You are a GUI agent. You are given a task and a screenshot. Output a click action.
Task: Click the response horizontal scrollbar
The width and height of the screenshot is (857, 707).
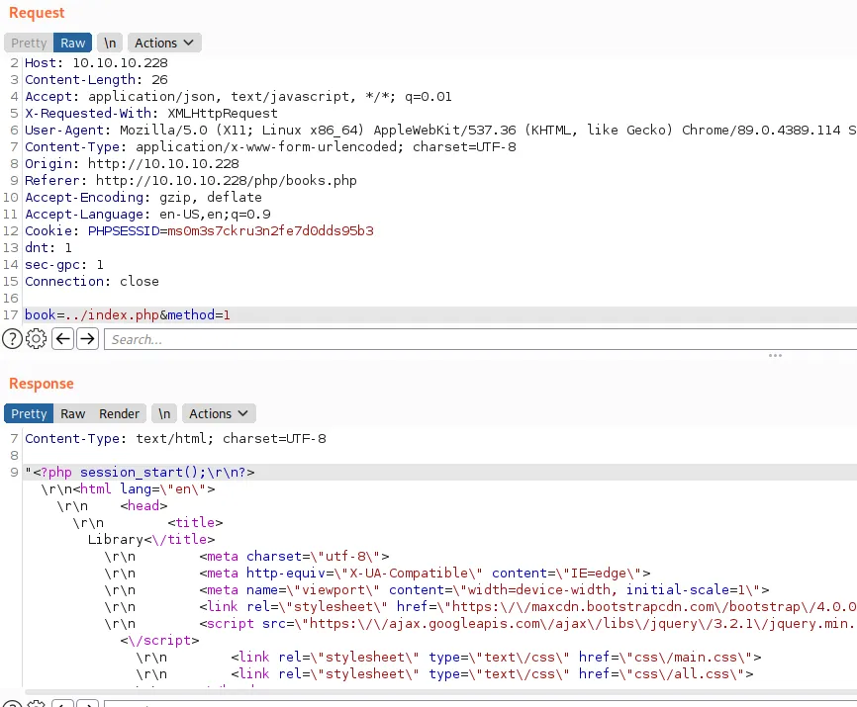click(440, 692)
